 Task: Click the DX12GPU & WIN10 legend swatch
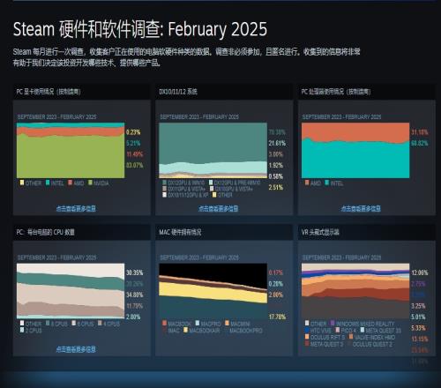[164, 183]
